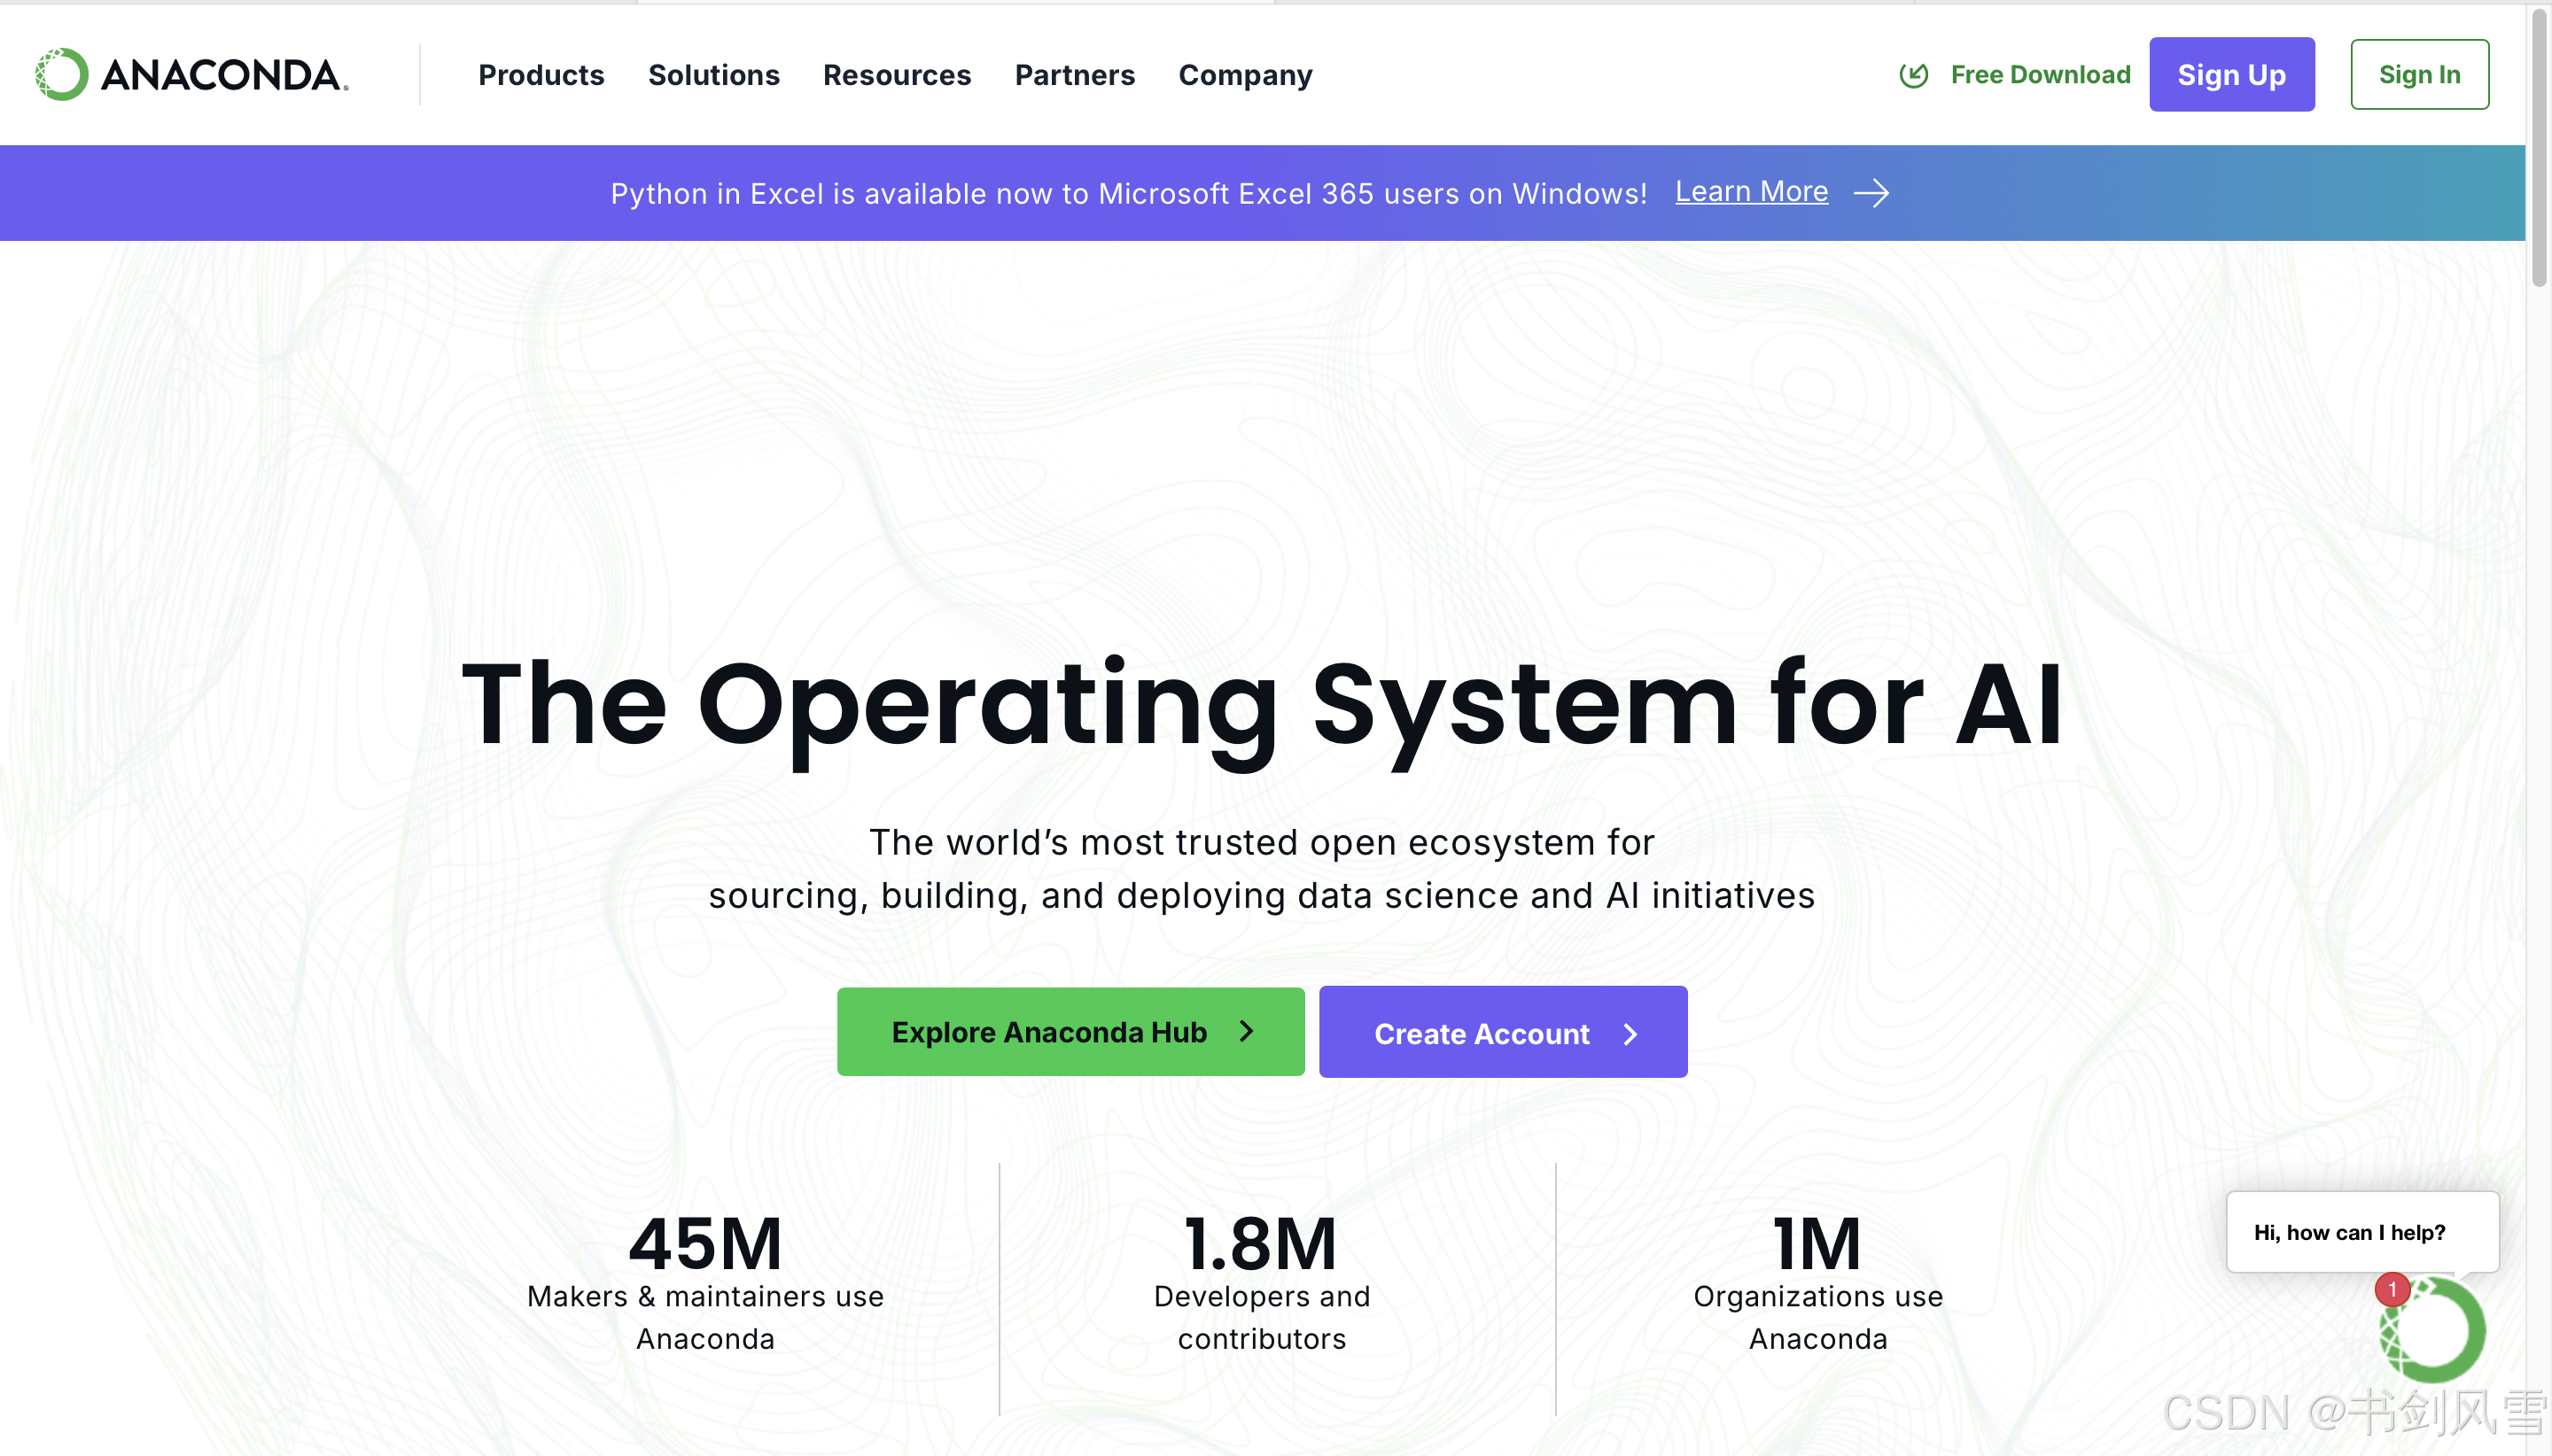Click the Free Download link text
The image size is (2552, 1456).
(x=2040, y=75)
